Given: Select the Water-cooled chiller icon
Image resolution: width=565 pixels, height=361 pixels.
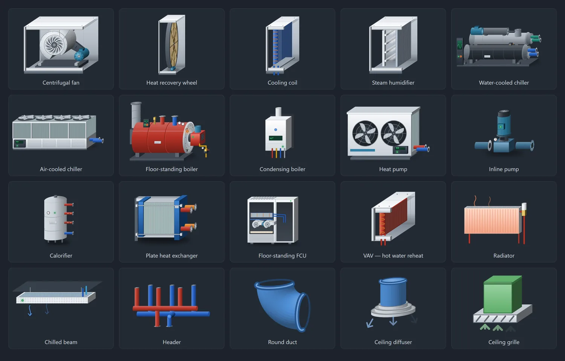Looking at the screenshot, I should tap(499, 47).
